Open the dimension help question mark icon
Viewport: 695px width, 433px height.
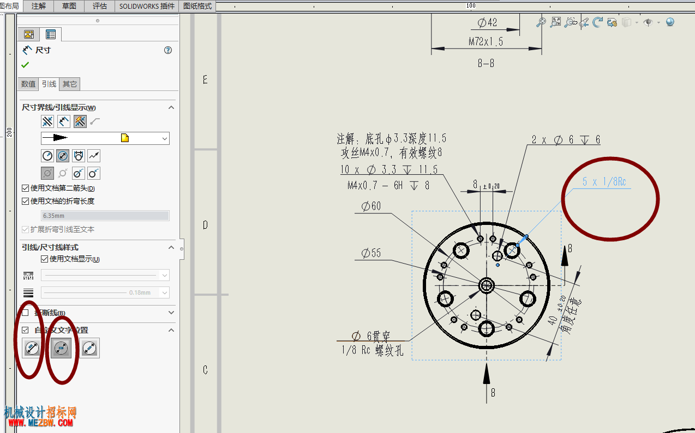click(x=168, y=50)
